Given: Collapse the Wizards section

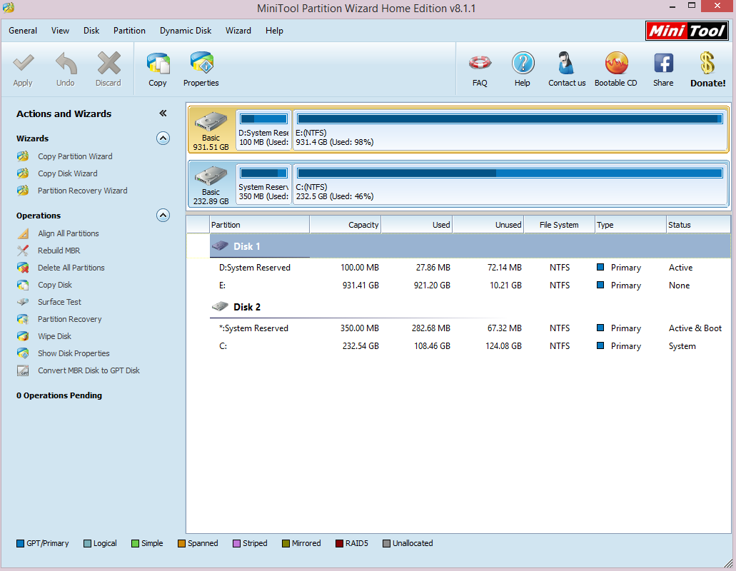Looking at the screenshot, I should click(163, 138).
